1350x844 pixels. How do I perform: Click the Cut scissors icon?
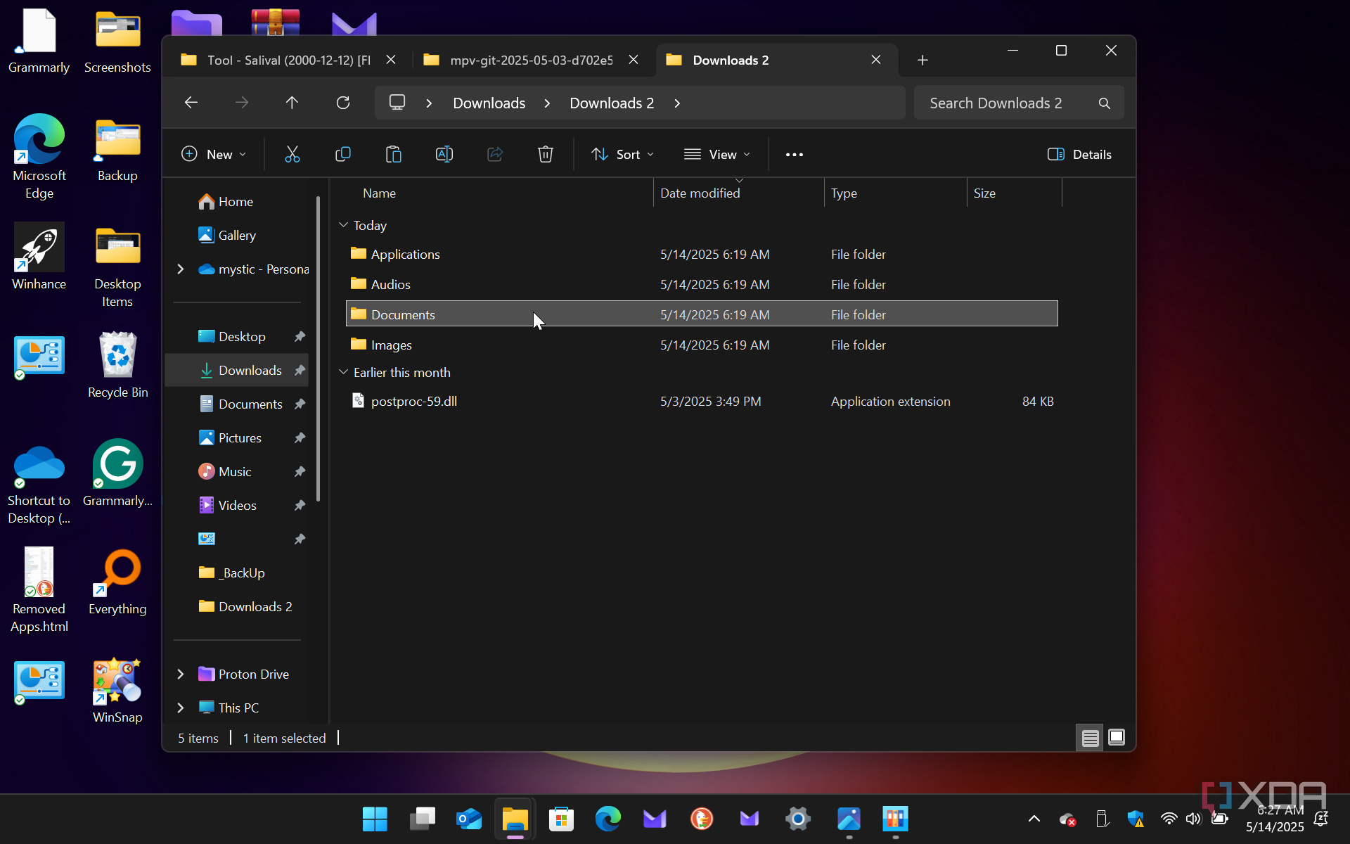click(292, 154)
